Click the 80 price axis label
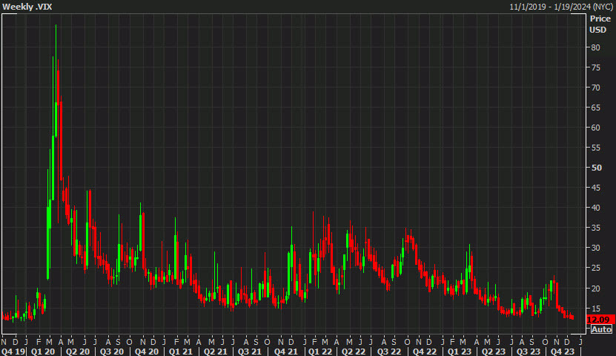The image size is (616, 356). click(x=595, y=47)
